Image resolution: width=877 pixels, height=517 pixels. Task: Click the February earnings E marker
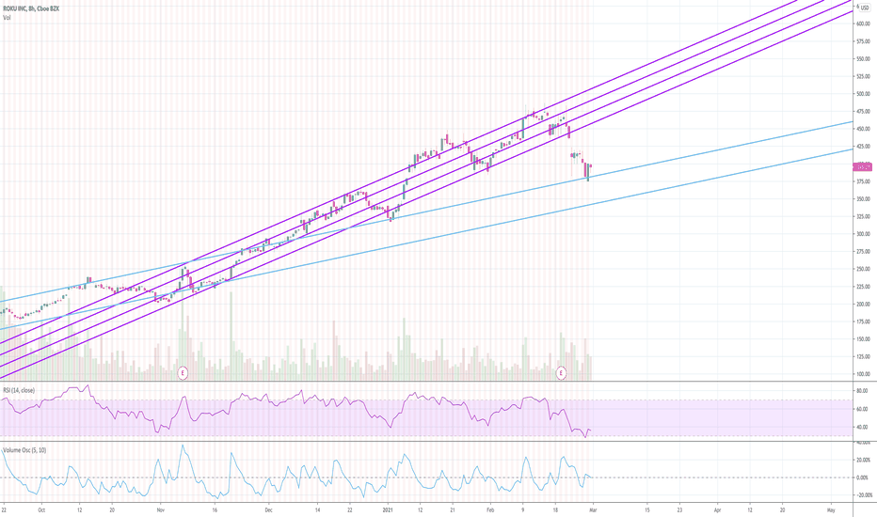(561, 372)
